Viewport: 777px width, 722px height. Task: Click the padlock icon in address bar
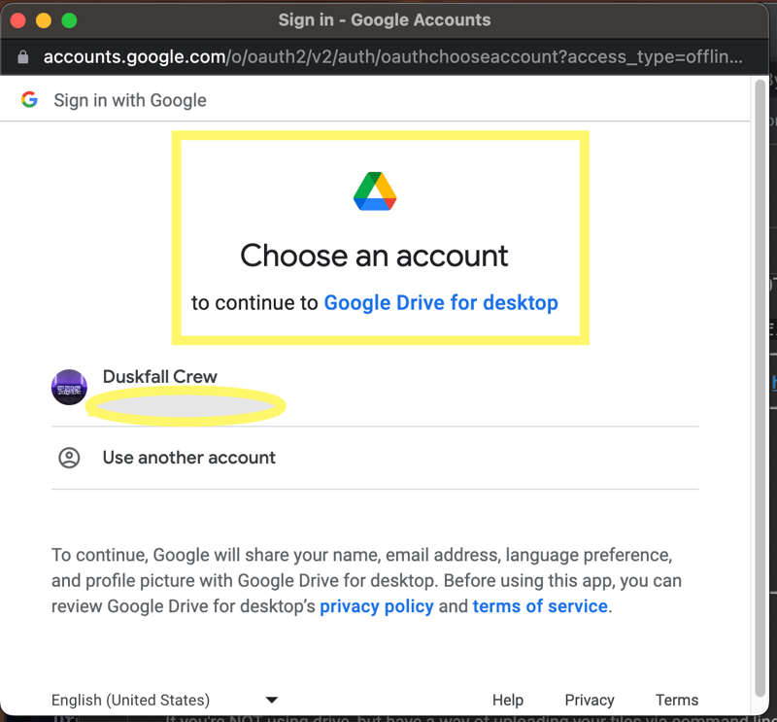22,57
